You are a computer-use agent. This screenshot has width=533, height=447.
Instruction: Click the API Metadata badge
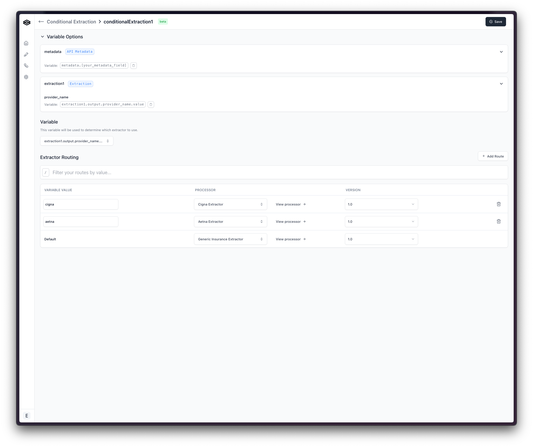(x=80, y=52)
